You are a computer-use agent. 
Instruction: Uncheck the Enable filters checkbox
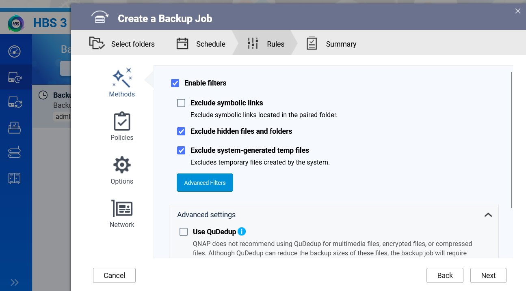[x=175, y=83]
